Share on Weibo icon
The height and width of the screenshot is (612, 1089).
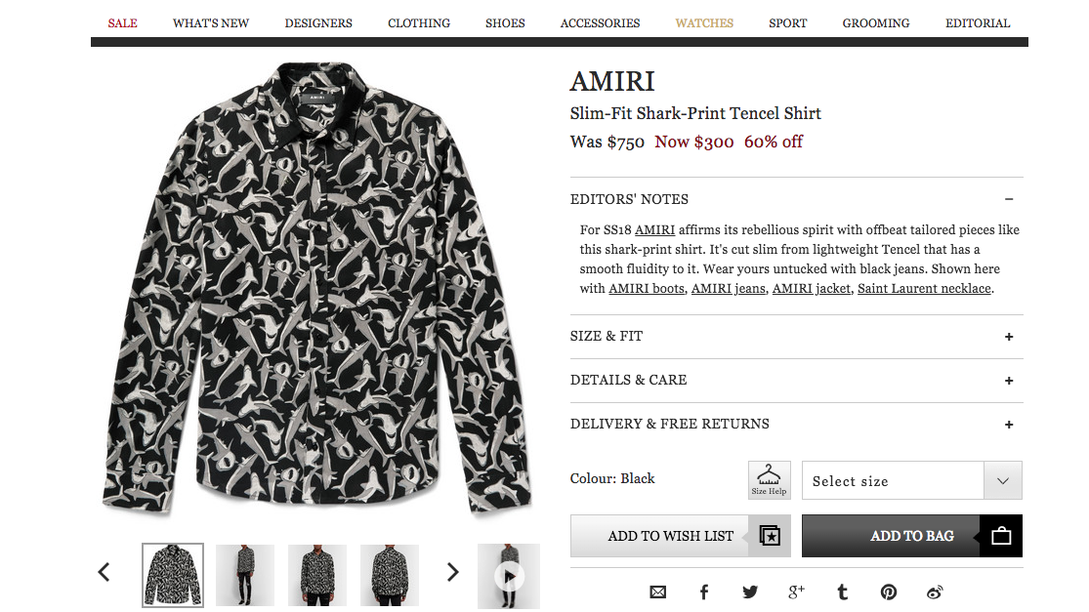point(935,592)
